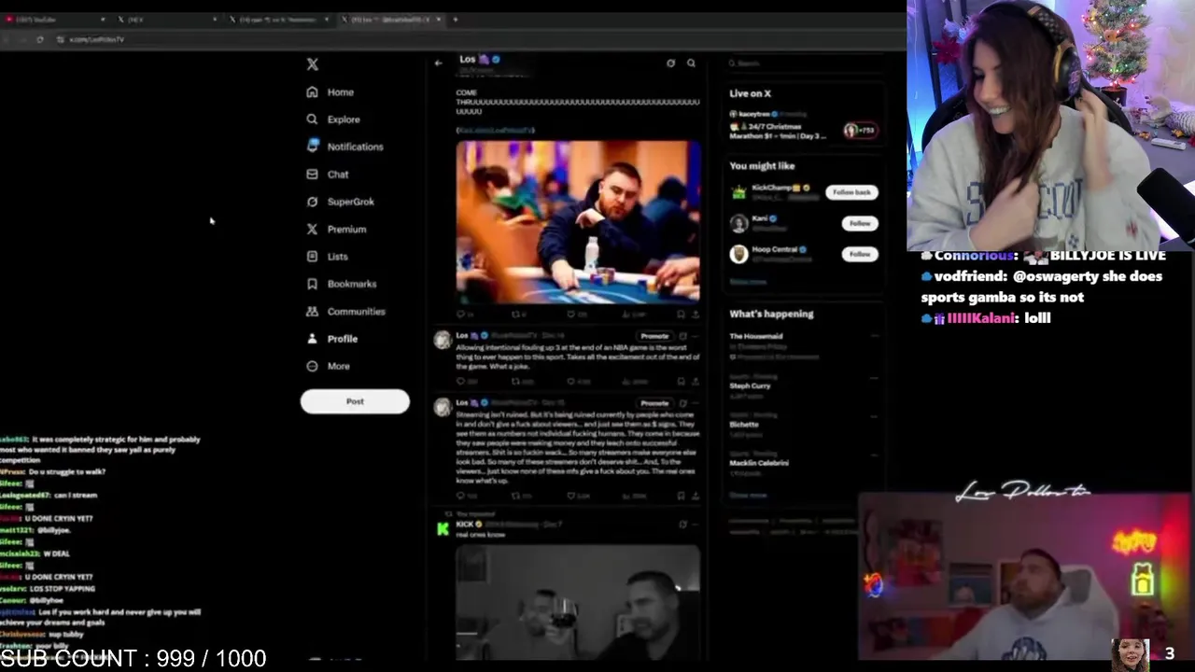Click Los's avatar on the NBA fouling post

(x=443, y=340)
